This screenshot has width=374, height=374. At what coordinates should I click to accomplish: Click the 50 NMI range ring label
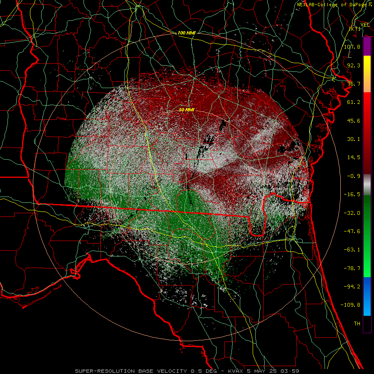click(187, 110)
